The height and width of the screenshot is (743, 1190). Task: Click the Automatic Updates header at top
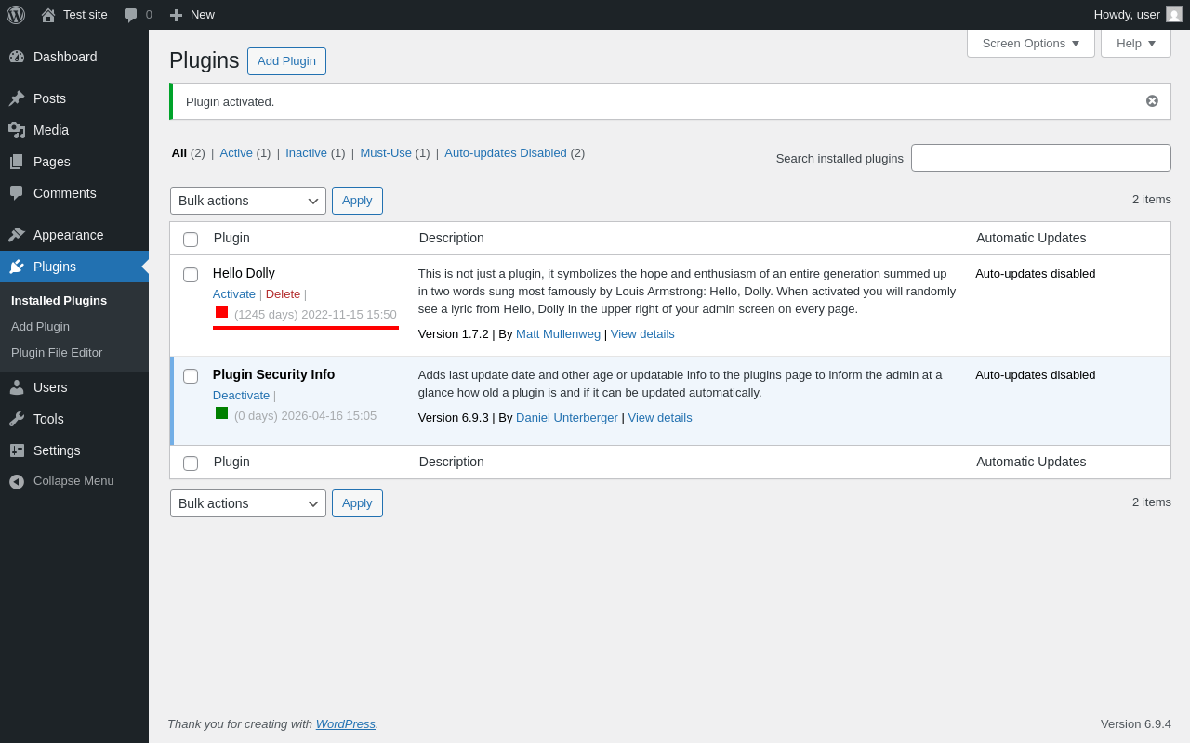click(x=1031, y=238)
